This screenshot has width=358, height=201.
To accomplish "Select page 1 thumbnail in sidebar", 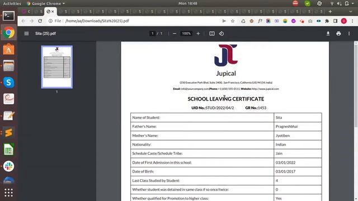I will click(x=57, y=67).
